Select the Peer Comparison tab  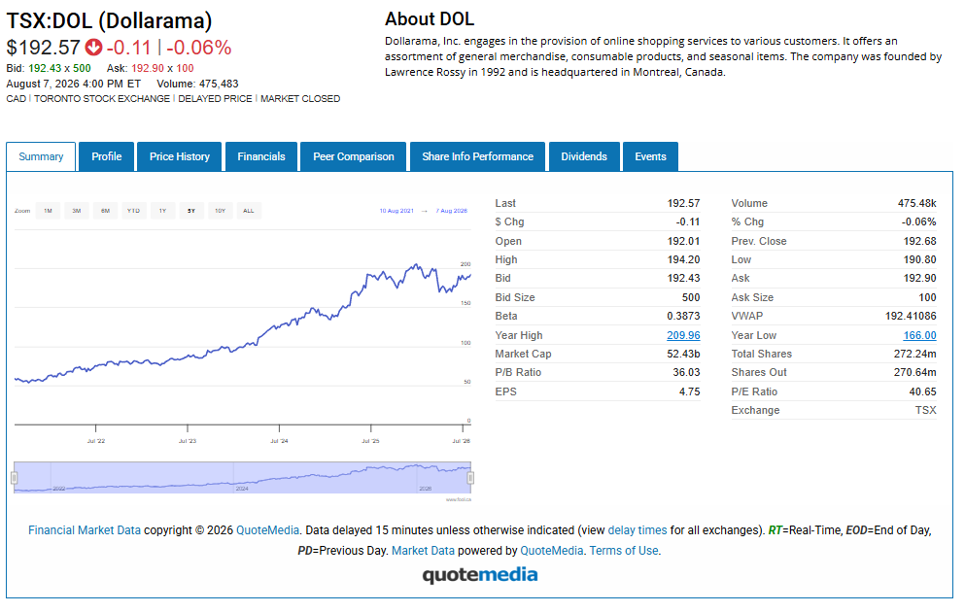[x=354, y=156]
